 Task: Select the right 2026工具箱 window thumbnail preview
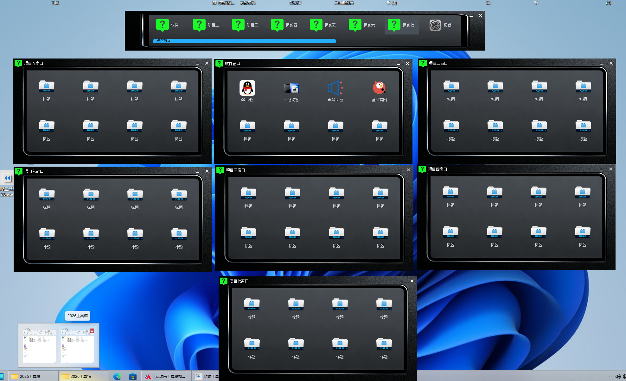pyautogui.click(x=77, y=345)
